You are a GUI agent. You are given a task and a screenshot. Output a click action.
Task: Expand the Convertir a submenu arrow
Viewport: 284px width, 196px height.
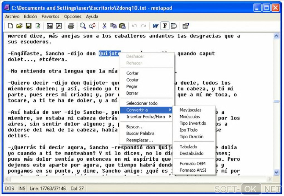click(x=170, y=110)
